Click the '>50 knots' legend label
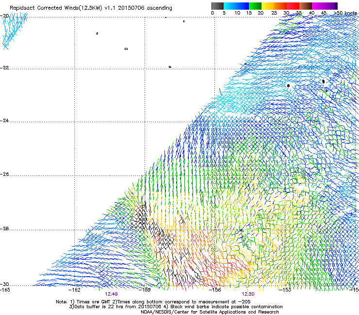 pyautogui.click(x=345, y=13)
